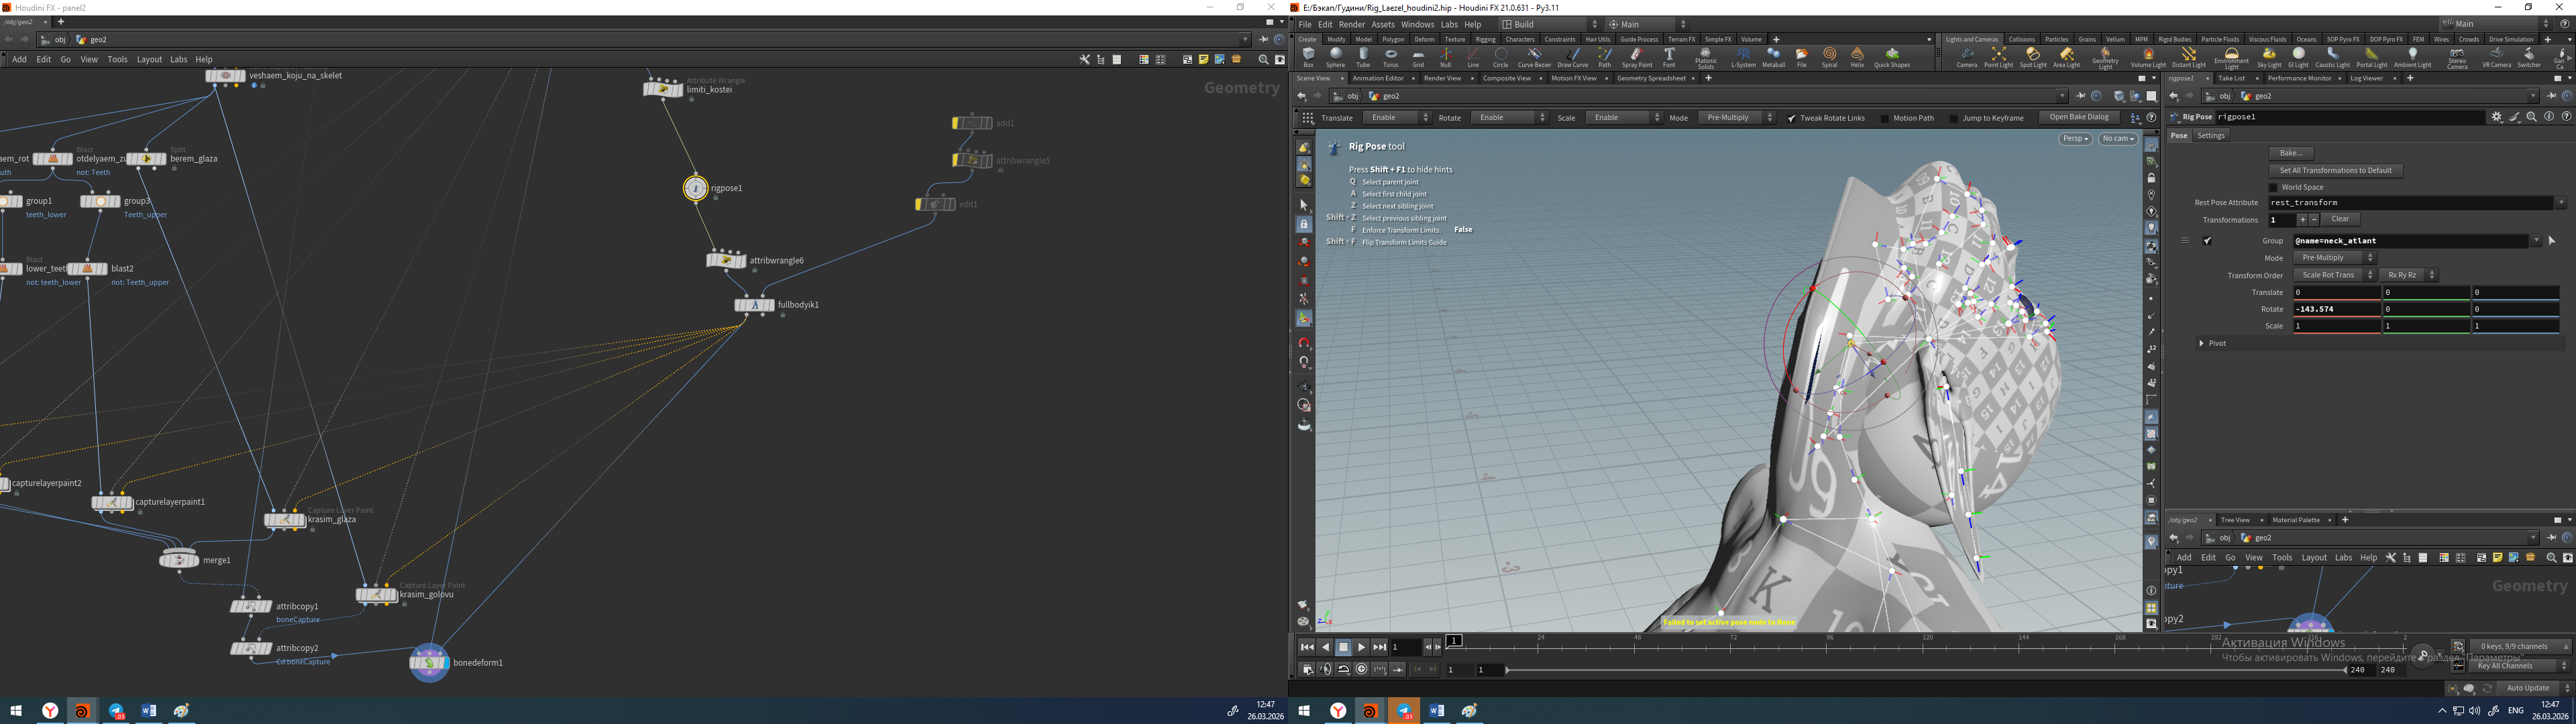The image size is (2576, 724).
Task: Open the rigpose1 parameter gear menu
Action: tap(2497, 117)
